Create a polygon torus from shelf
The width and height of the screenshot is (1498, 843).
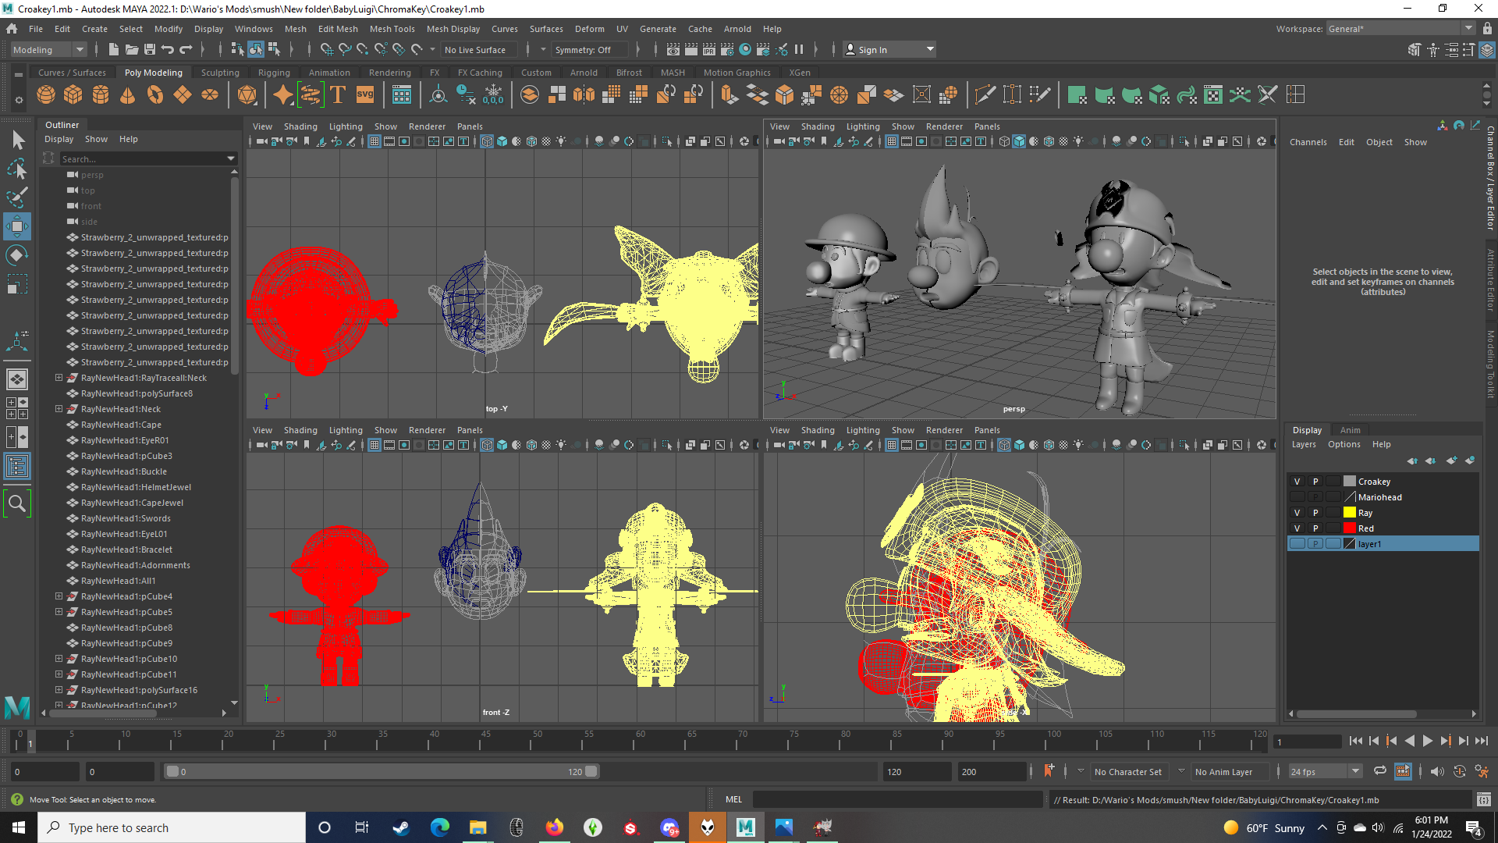pos(155,95)
